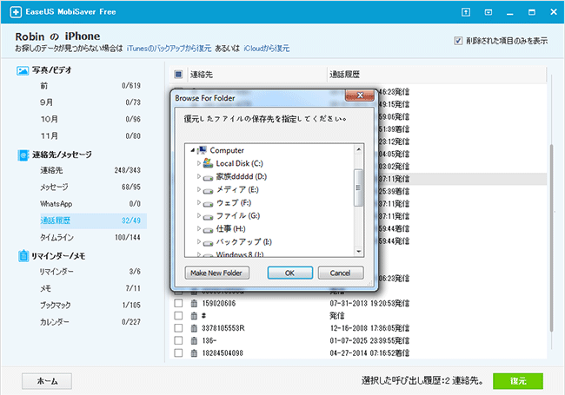565x395 pixels.
Task: Click the Local Disk (C:) drive icon
Action: click(x=208, y=163)
